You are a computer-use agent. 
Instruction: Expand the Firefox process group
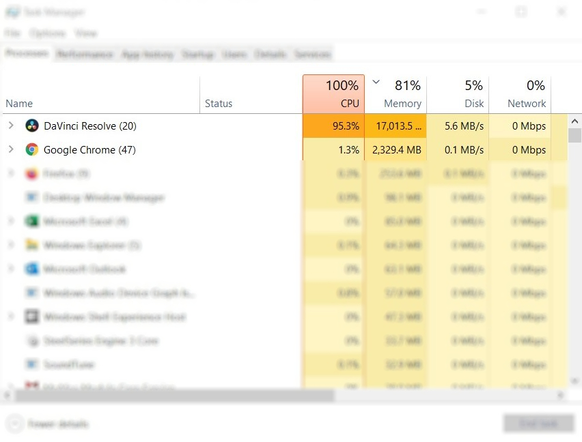coord(11,174)
